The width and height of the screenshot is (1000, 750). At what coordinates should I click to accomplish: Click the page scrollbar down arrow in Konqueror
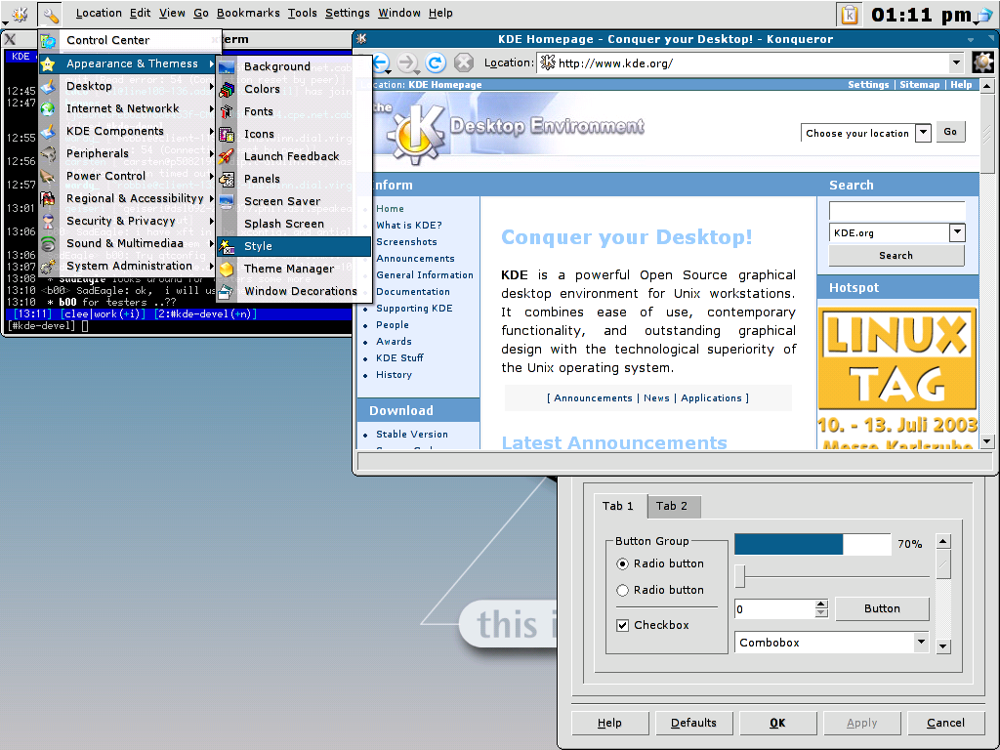(986, 441)
